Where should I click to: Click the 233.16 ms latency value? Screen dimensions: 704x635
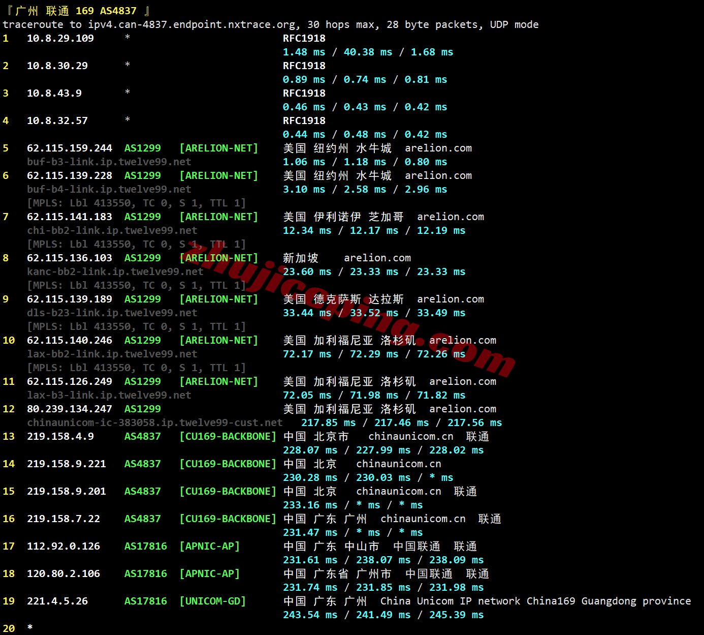(310, 505)
